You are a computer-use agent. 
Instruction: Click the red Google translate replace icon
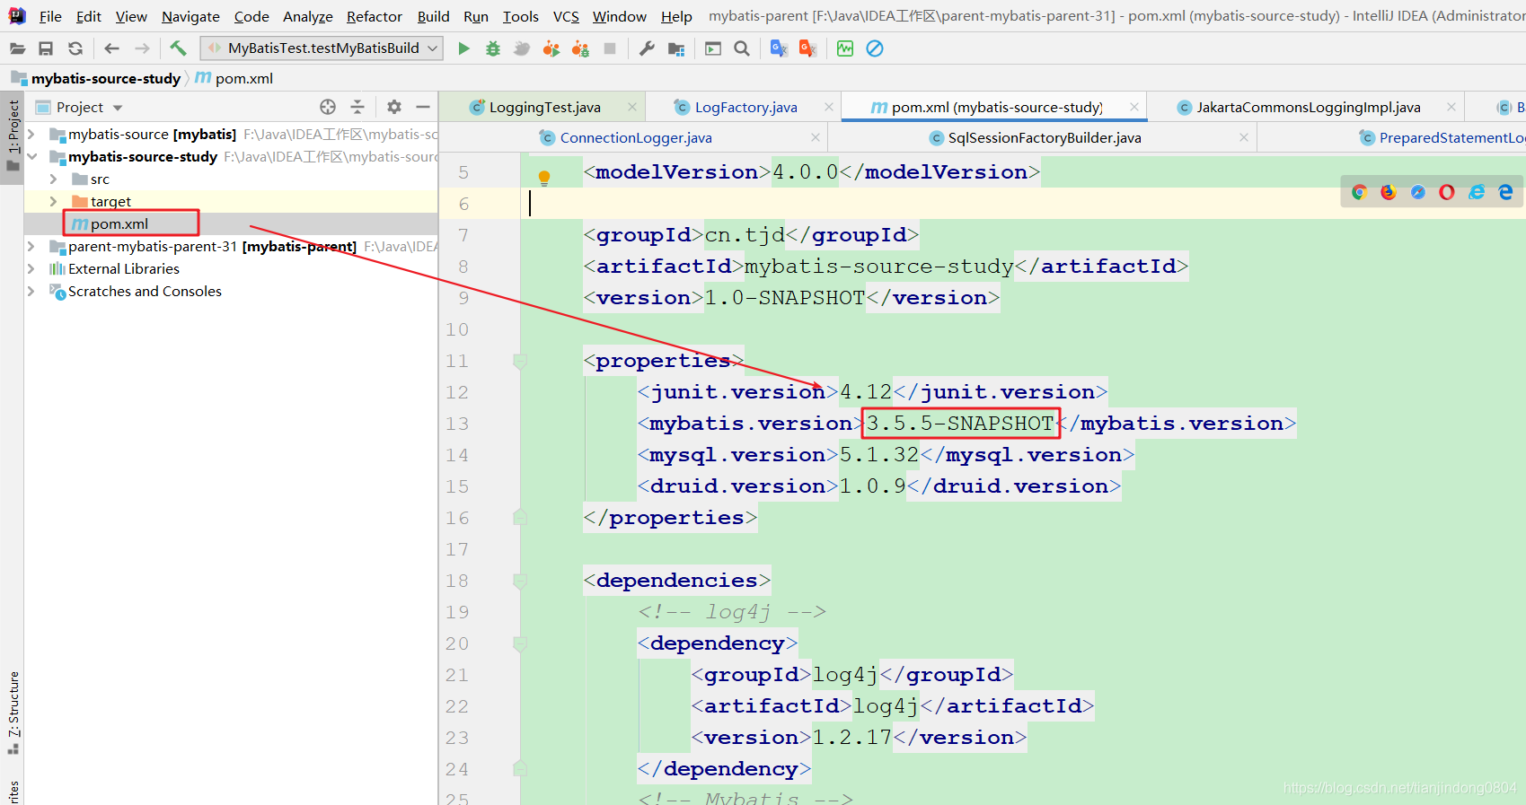pyautogui.click(x=807, y=48)
